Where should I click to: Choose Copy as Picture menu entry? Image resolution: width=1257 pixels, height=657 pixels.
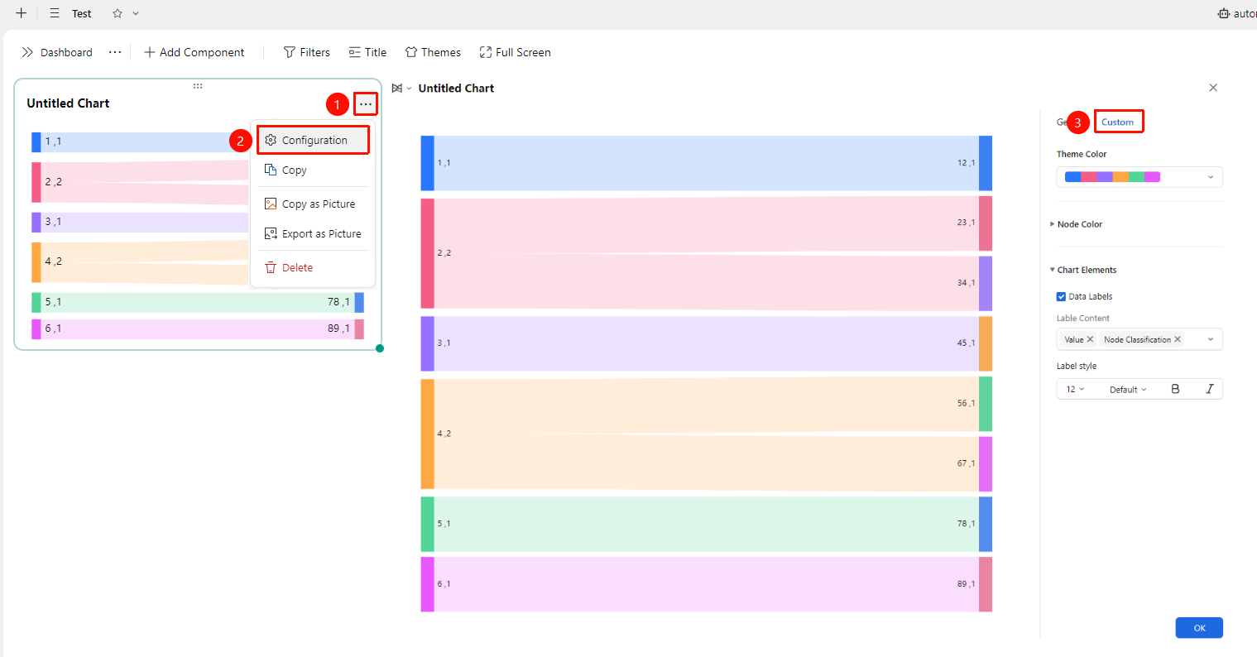tap(313, 204)
